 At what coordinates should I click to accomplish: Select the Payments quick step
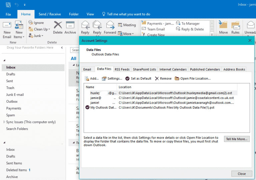click(x=158, y=24)
